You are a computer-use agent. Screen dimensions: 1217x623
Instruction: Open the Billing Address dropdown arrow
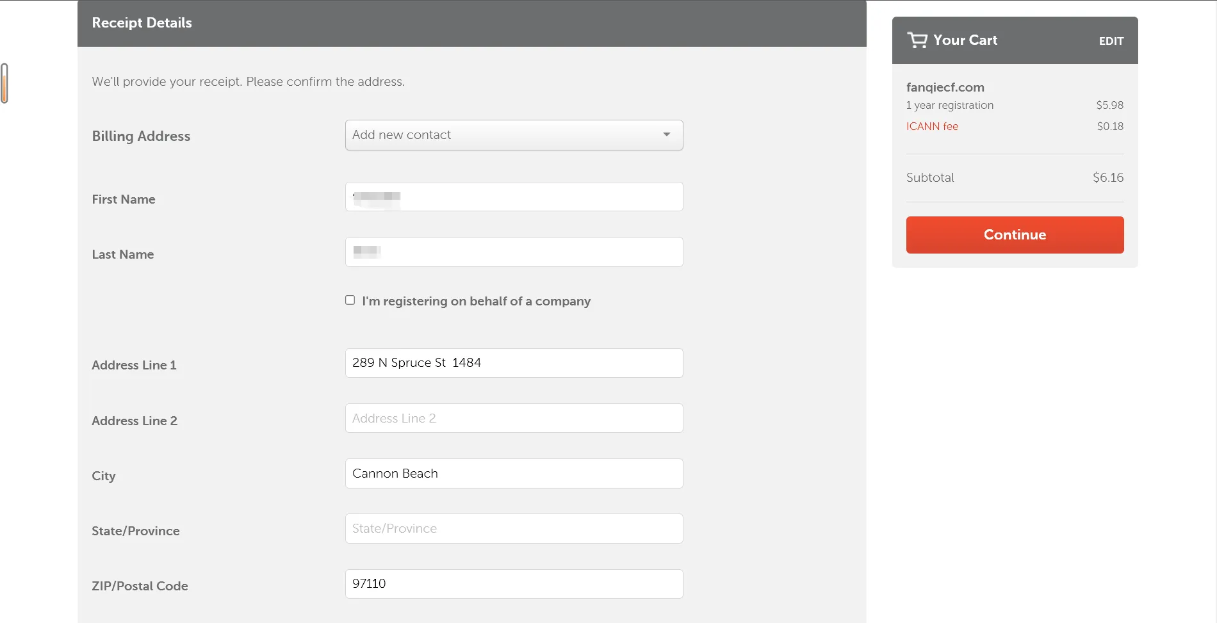pos(667,134)
